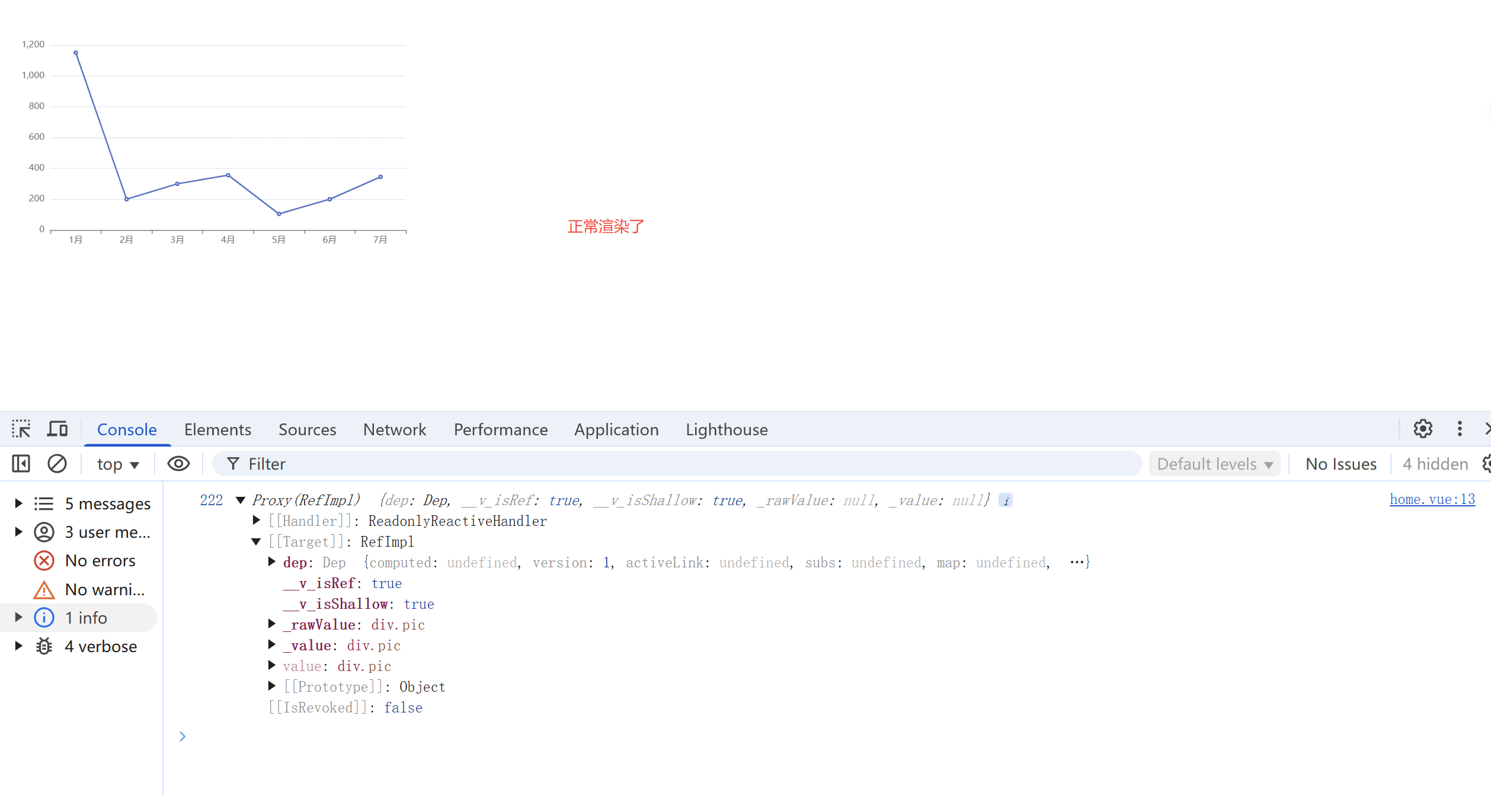Select the No errors filter item
Image resolution: width=1491 pixels, height=796 pixels.
pyautogui.click(x=100, y=561)
